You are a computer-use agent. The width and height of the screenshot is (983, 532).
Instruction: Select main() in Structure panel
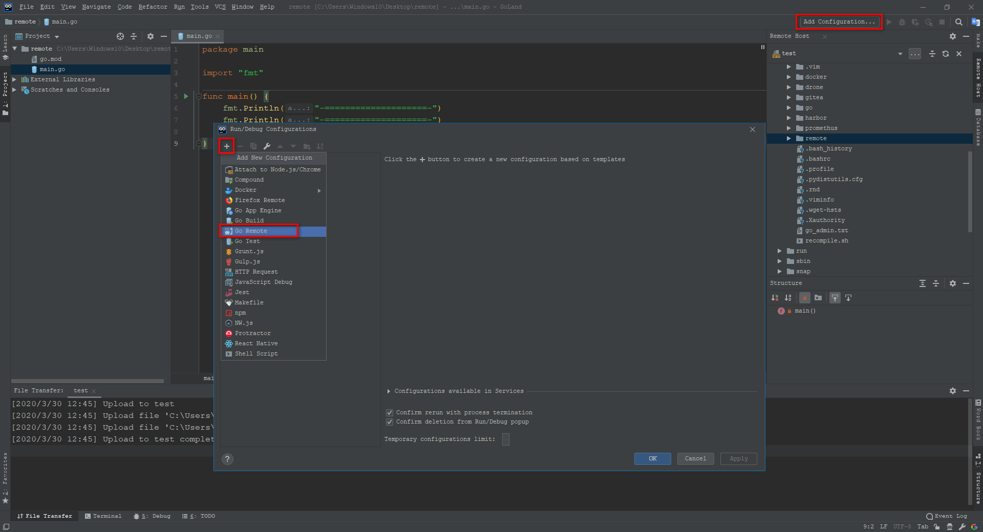805,311
